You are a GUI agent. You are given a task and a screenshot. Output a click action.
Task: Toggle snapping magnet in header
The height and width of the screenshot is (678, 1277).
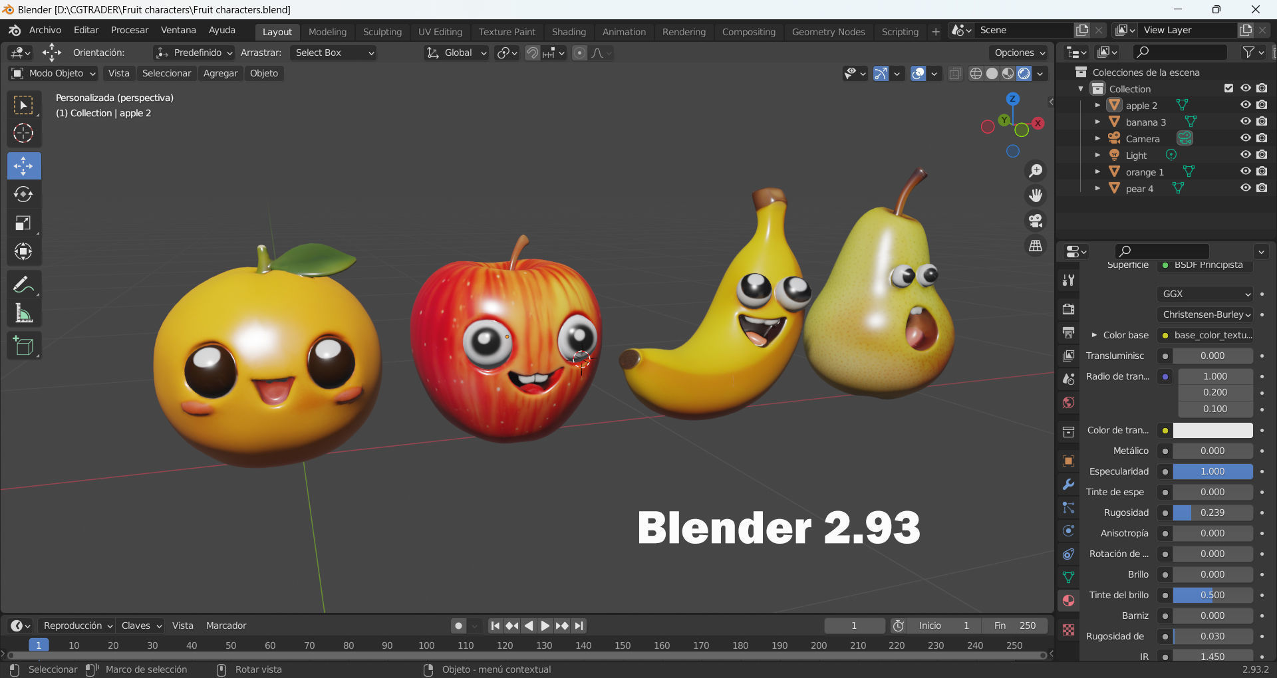[x=532, y=53]
